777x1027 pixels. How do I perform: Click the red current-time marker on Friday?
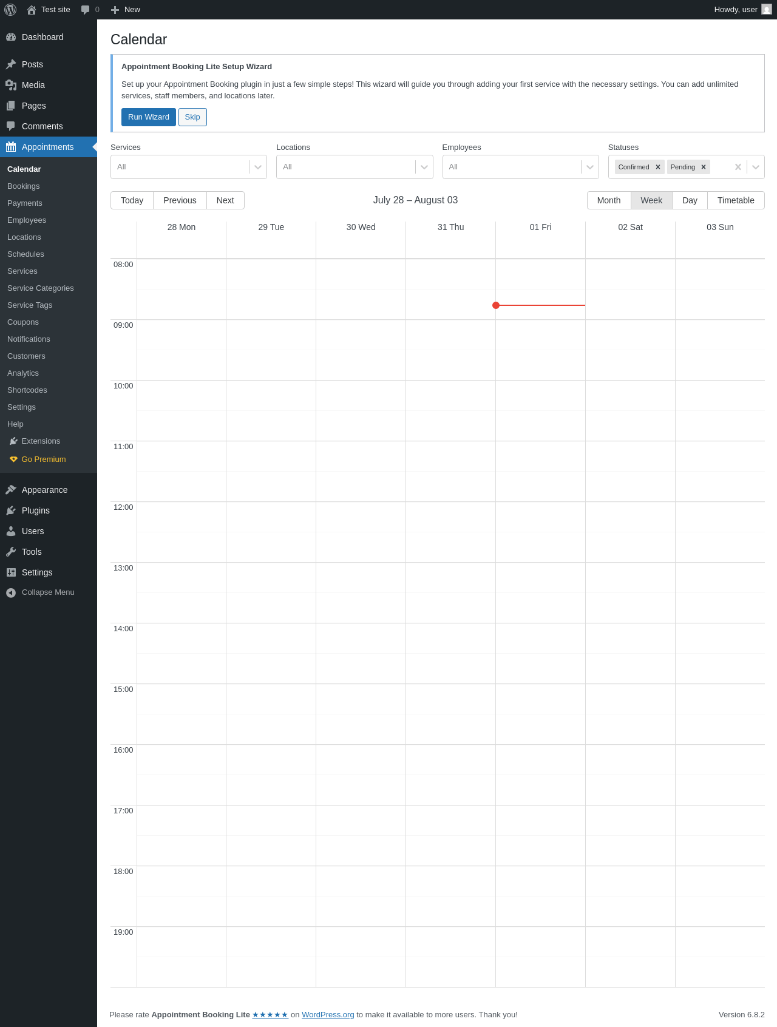pyautogui.click(x=496, y=305)
